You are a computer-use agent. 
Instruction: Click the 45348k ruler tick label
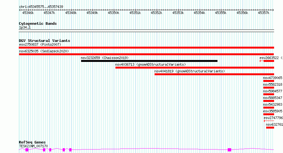point(71,13)
